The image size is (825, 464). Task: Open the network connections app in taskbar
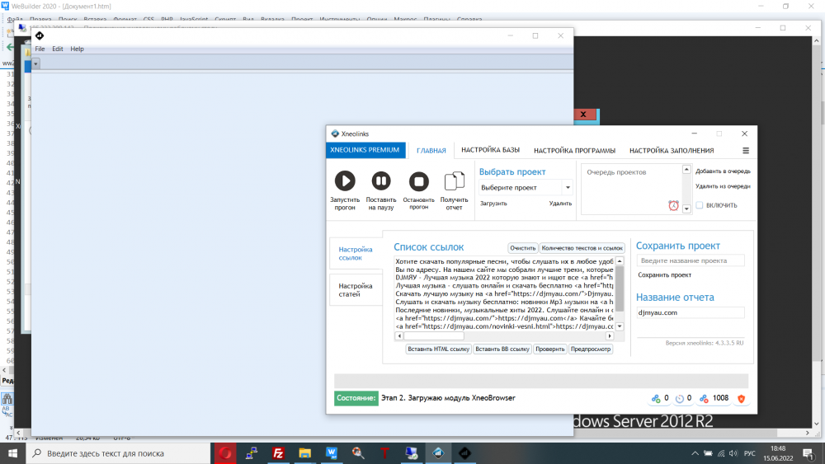(252, 453)
